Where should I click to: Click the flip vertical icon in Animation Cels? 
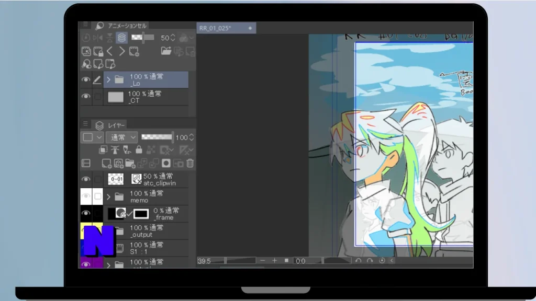110,38
